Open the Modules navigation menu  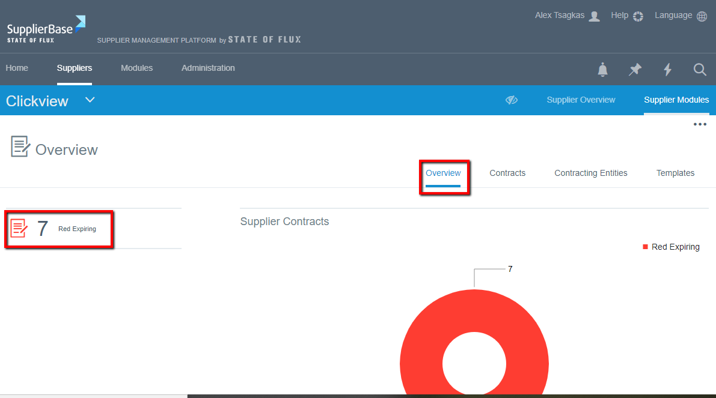point(136,68)
